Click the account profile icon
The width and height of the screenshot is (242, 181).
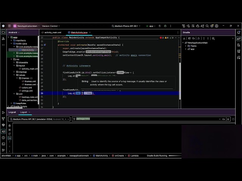click(x=217, y=26)
